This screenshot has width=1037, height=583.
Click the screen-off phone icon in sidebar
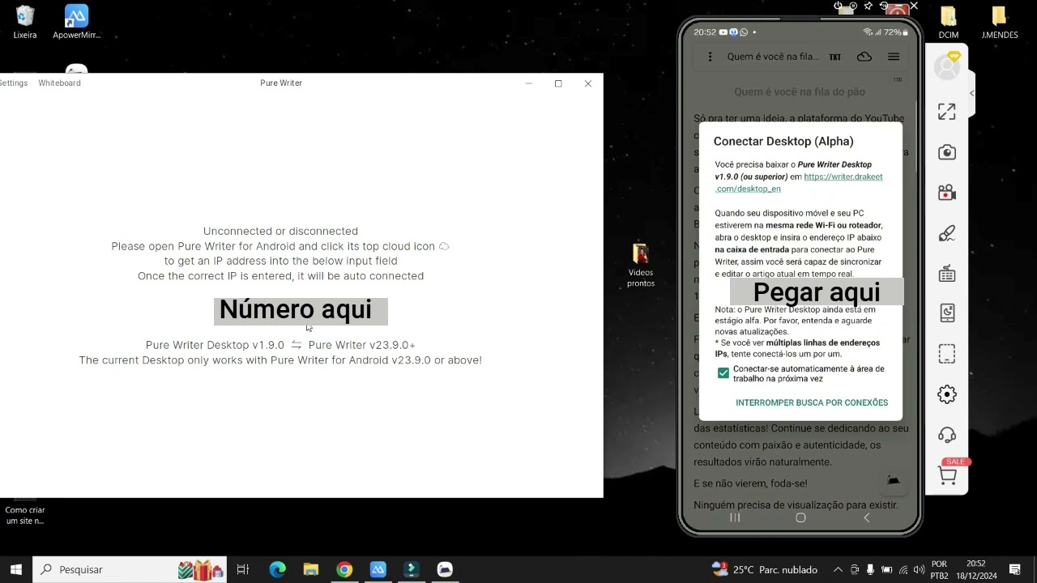pos(947,313)
